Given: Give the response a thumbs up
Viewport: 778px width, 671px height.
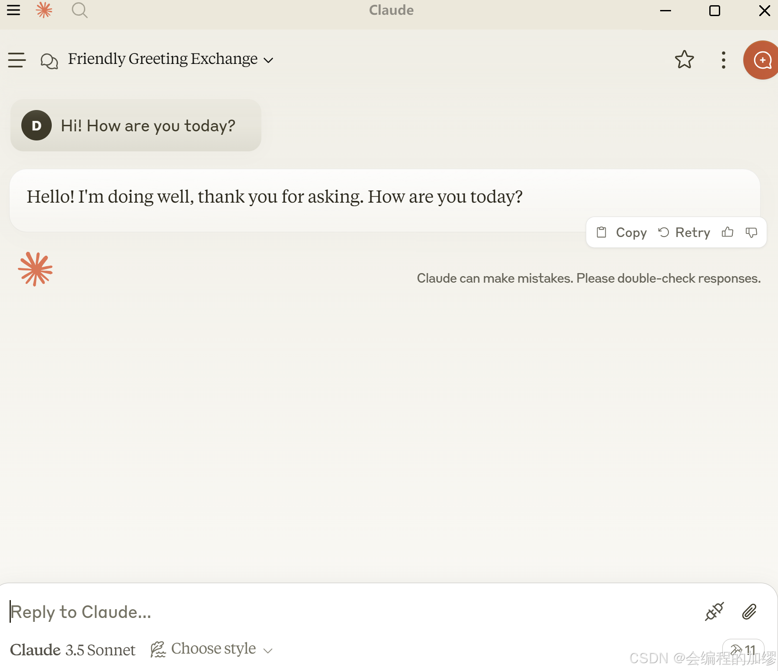Looking at the screenshot, I should pos(728,232).
